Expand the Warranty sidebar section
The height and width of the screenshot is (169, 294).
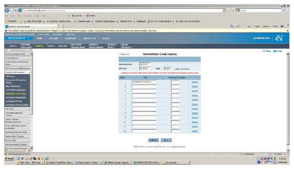click(x=17, y=109)
